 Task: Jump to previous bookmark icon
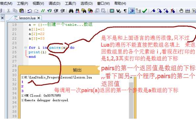point(166,11)
